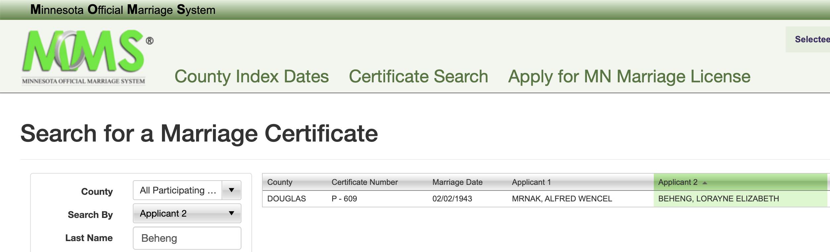Viewport: 830px width, 252px height.
Task: Sort by the Applicant 1 column header
Action: coord(531,182)
